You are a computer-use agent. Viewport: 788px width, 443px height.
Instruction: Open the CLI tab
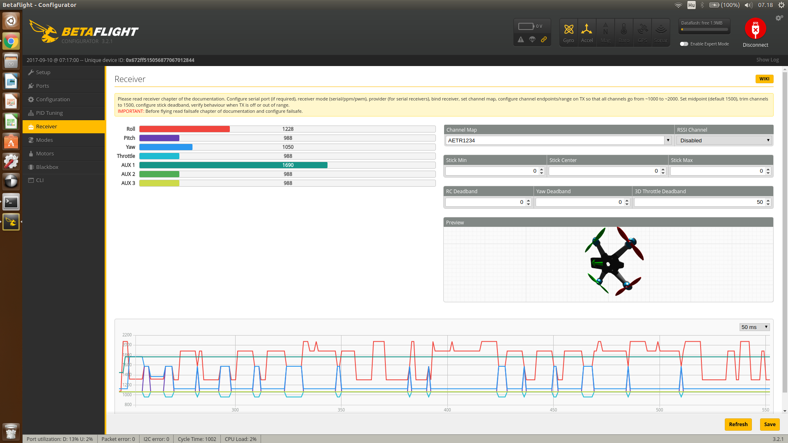coord(64,180)
